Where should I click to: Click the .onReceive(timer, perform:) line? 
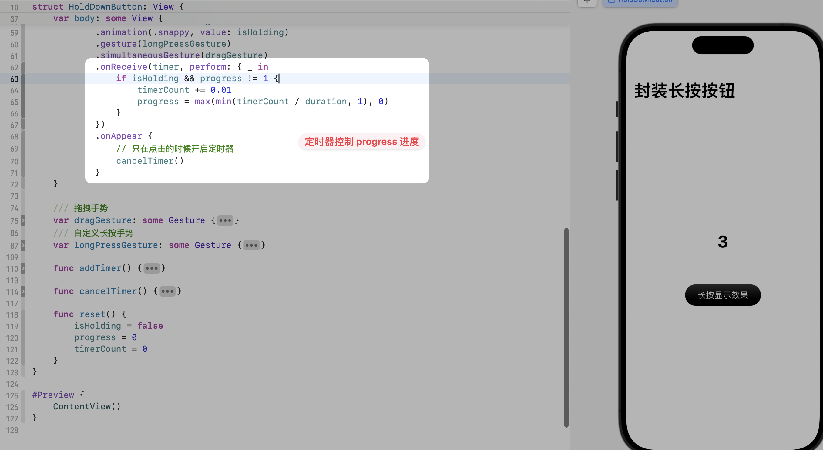182,67
